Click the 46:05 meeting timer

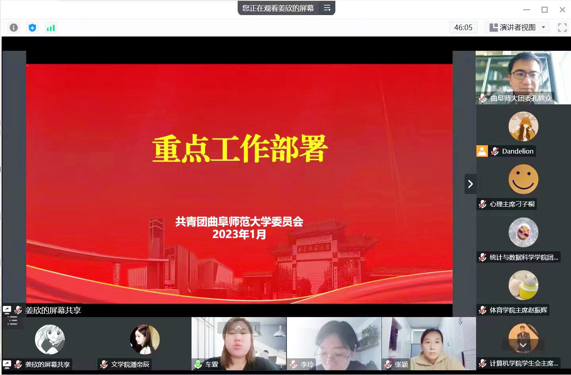(x=463, y=27)
